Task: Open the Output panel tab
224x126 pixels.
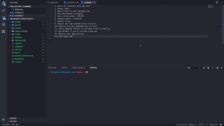Action: click(x=64, y=68)
